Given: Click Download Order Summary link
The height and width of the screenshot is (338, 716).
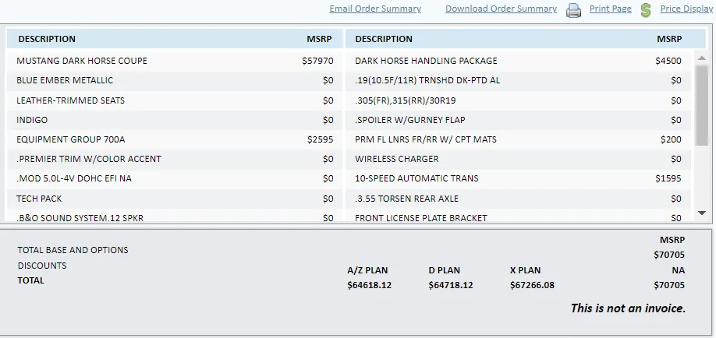Looking at the screenshot, I should (x=501, y=9).
